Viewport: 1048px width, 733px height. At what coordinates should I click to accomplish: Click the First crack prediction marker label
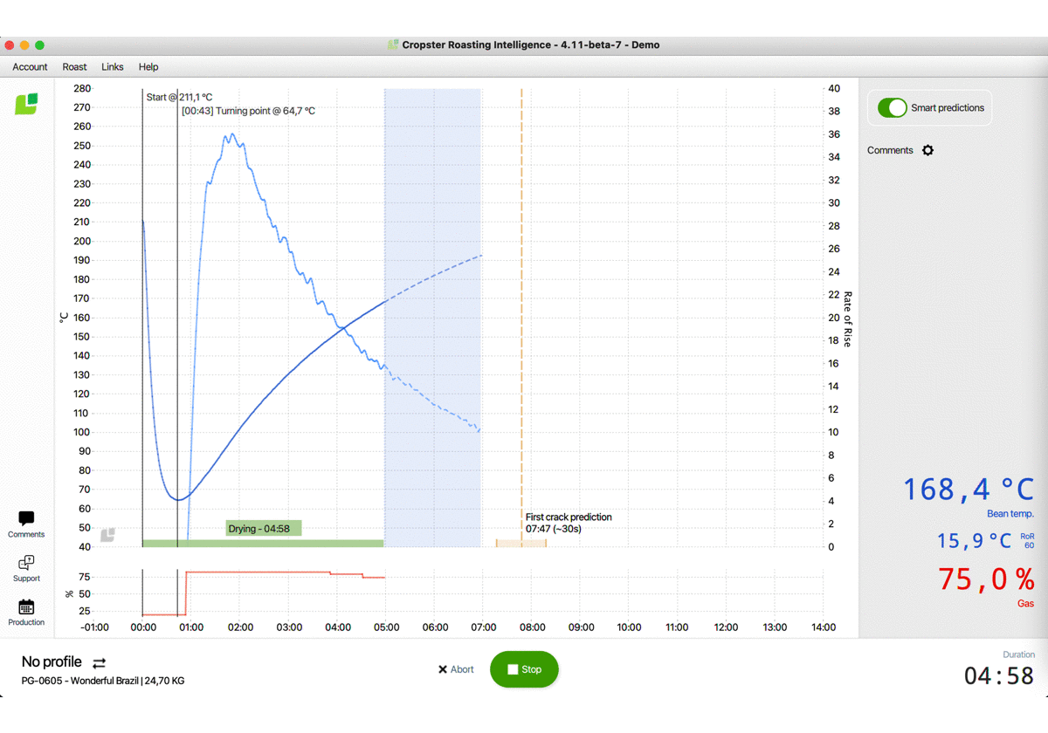569,523
